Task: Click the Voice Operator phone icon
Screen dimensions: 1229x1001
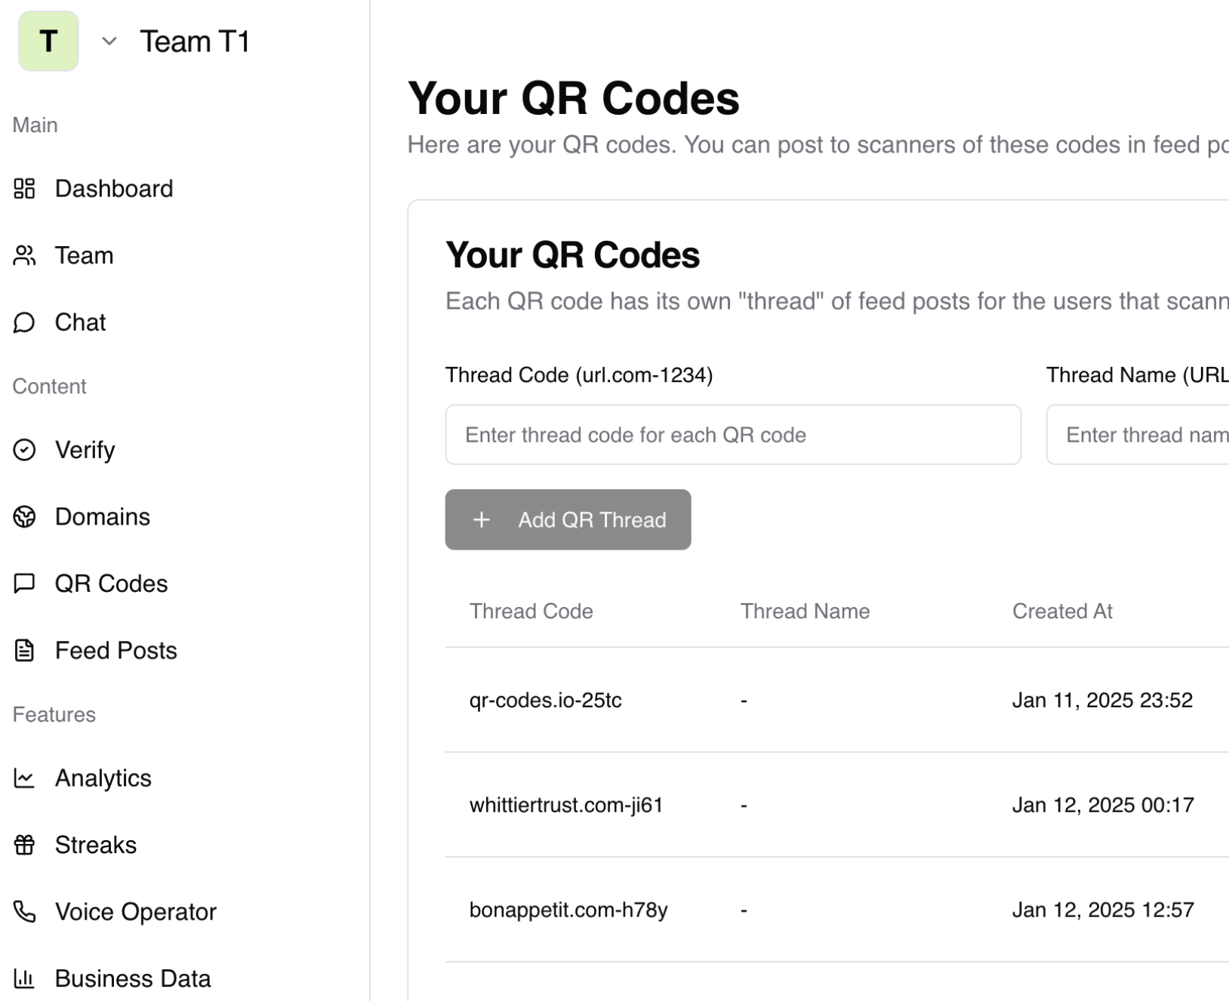Action: [x=24, y=912]
